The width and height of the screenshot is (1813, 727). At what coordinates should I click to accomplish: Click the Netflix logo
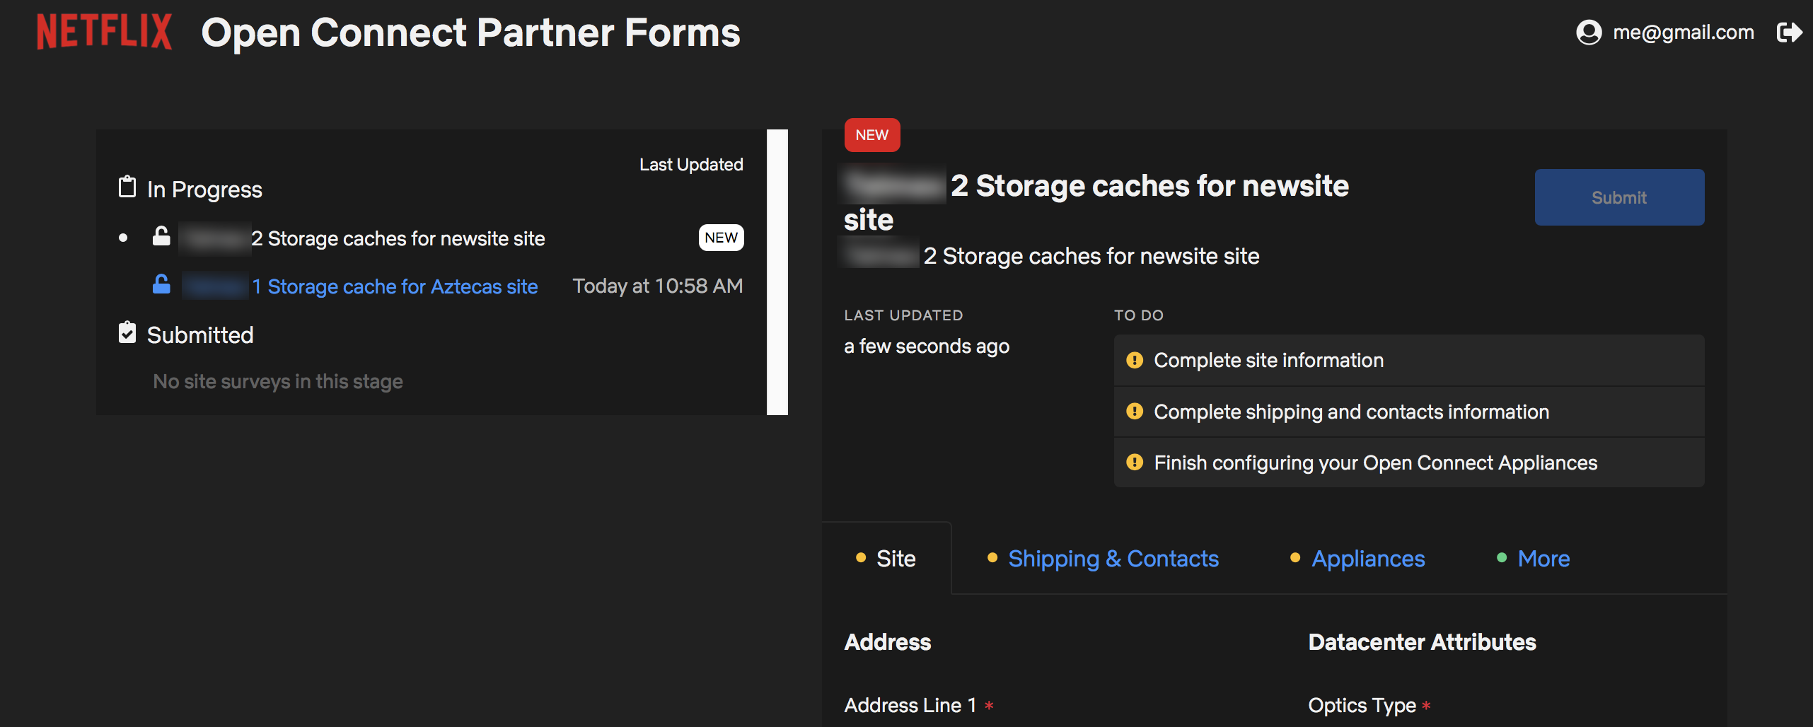click(104, 32)
